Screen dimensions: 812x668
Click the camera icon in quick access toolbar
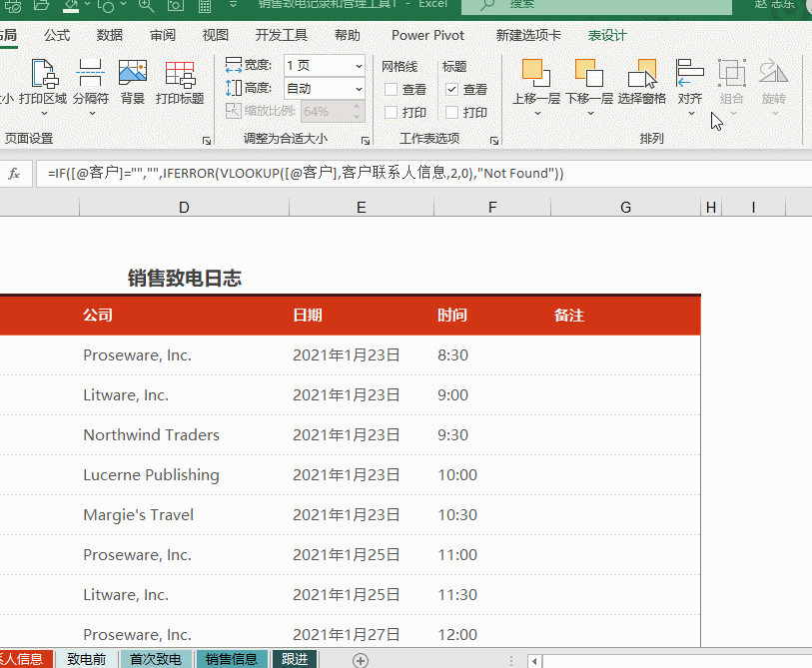click(x=176, y=5)
